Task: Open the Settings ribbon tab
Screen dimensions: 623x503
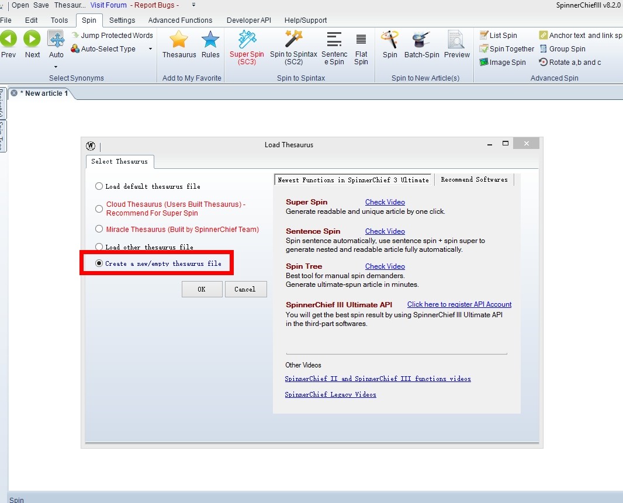Action: (122, 20)
